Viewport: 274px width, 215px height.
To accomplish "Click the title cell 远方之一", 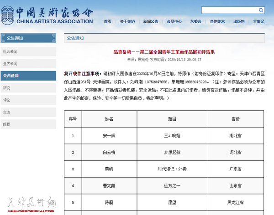I will [x=172, y=186].
